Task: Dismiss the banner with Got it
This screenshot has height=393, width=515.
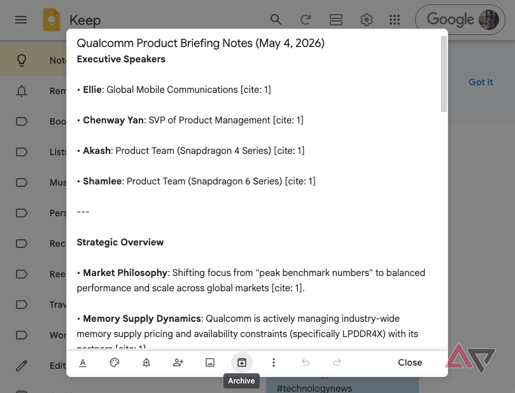Action: pos(481,82)
